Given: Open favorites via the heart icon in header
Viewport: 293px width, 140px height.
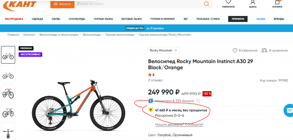Looking at the screenshot, I should click(x=228, y=2).
